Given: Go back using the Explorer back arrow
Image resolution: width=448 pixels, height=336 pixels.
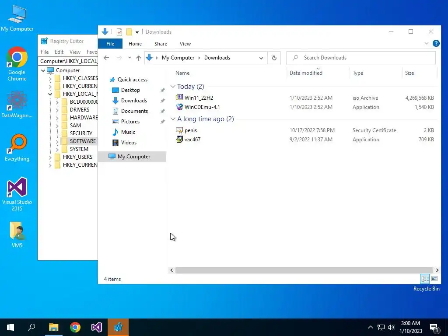Looking at the screenshot, I should (106, 58).
